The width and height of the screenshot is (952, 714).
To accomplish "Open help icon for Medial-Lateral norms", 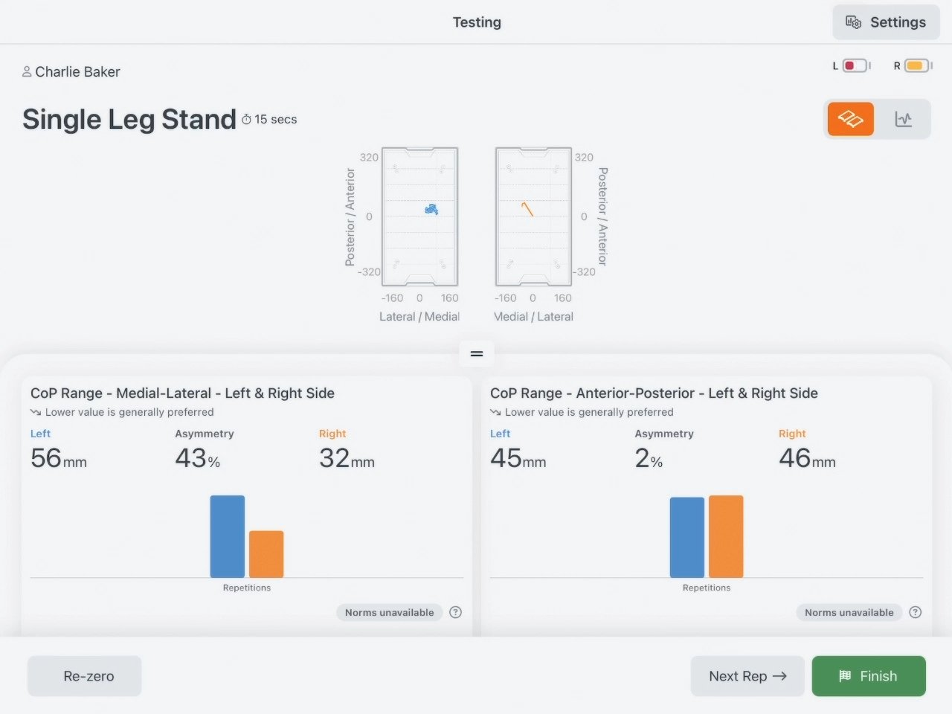I will (x=456, y=612).
